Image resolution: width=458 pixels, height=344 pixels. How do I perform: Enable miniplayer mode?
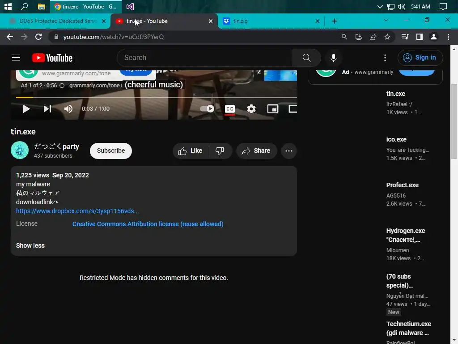(272, 109)
